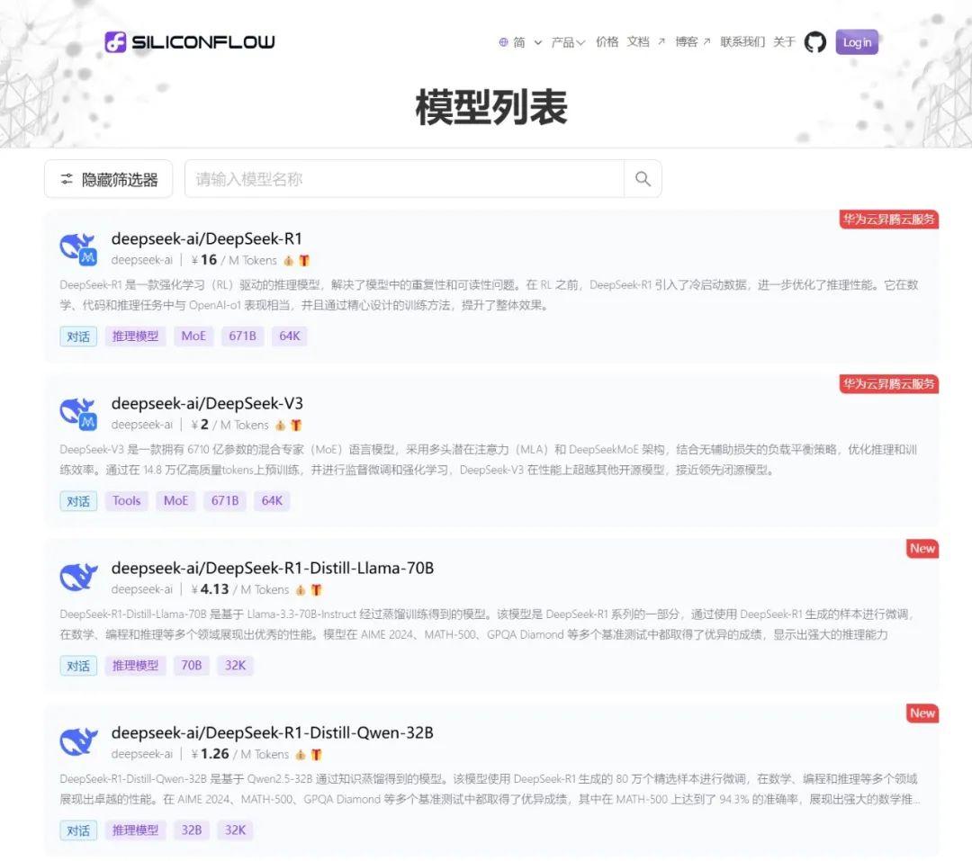
Task: Open the 产品 products dropdown
Action: point(566,41)
